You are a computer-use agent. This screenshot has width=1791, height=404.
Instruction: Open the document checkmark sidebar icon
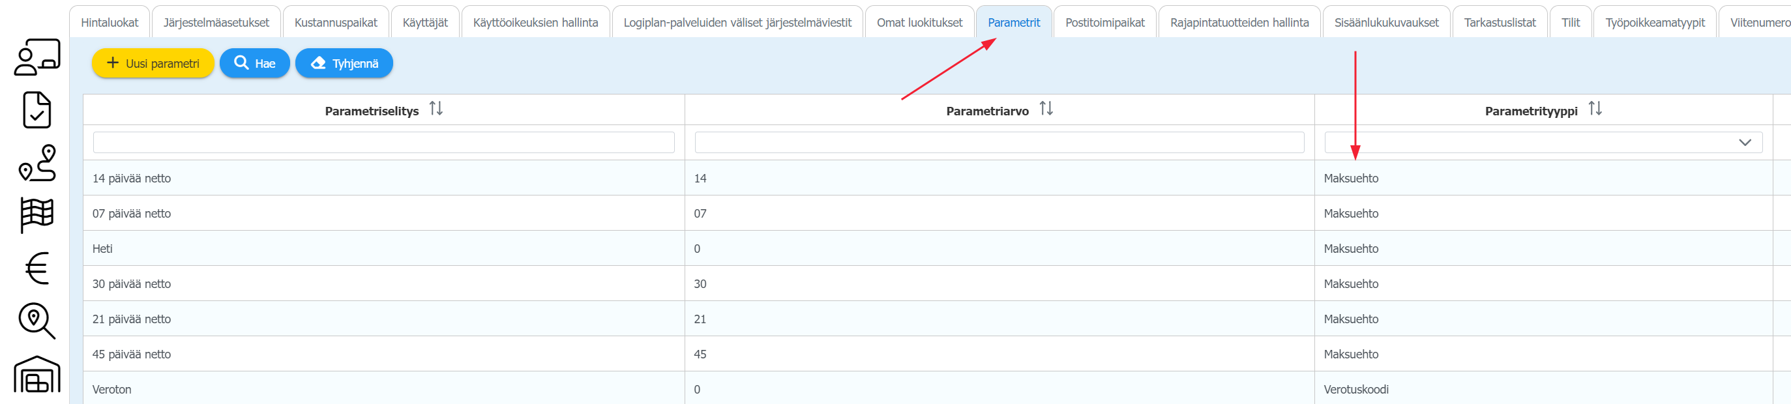click(37, 110)
